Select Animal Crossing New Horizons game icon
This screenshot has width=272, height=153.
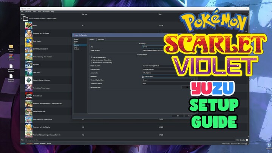pos(29,57)
